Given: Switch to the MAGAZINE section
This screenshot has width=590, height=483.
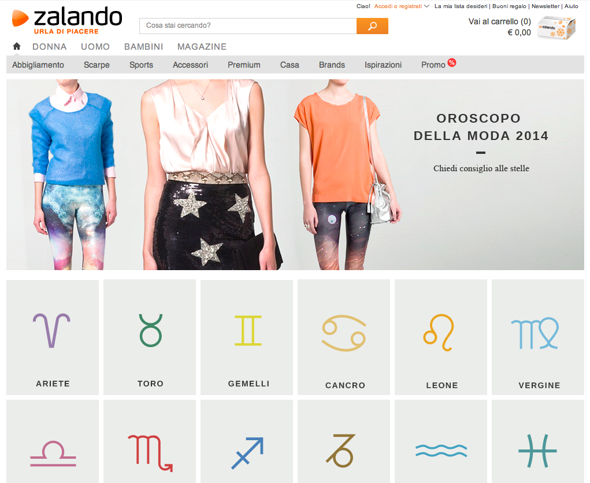Looking at the screenshot, I should pyautogui.click(x=202, y=47).
